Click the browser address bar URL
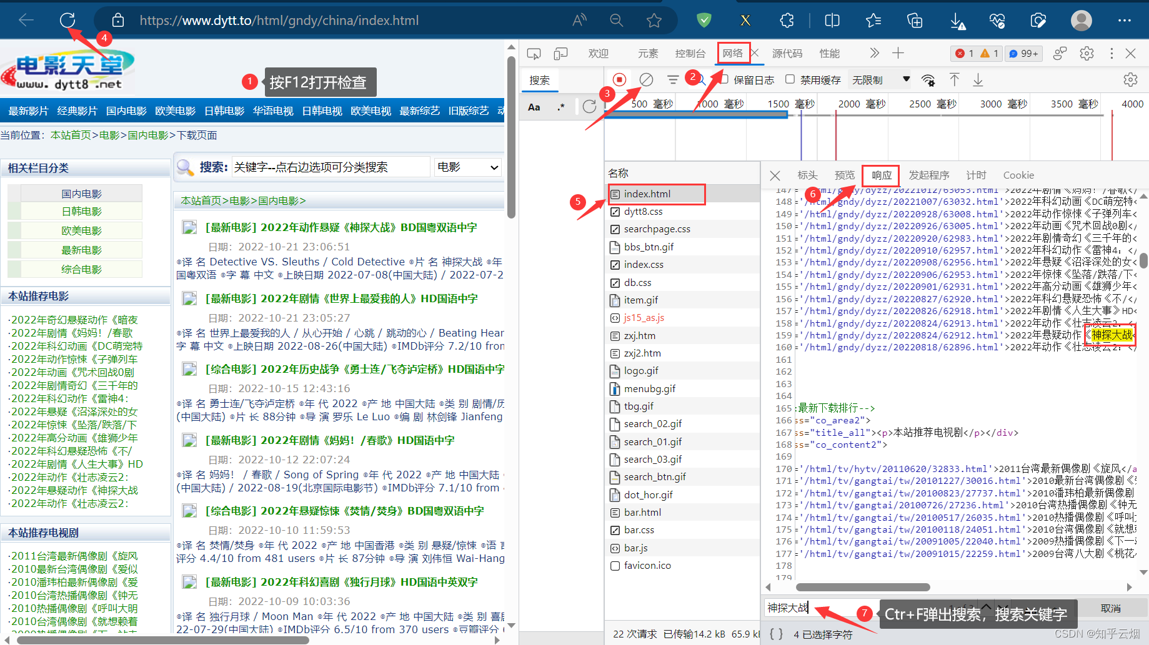1149x645 pixels. [279, 21]
